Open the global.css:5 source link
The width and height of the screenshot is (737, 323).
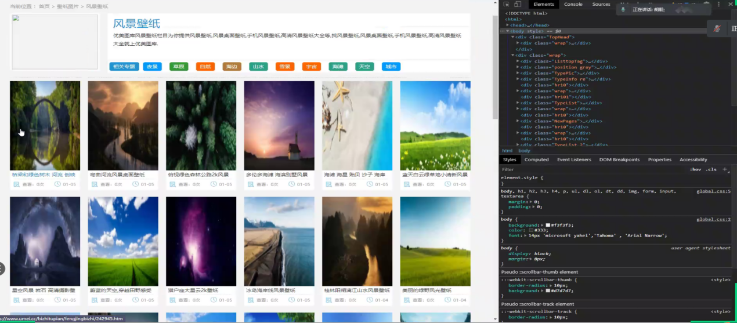(713, 191)
